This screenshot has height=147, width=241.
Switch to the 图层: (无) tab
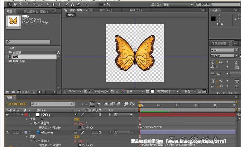pyautogui.click(x=106, y=10)
